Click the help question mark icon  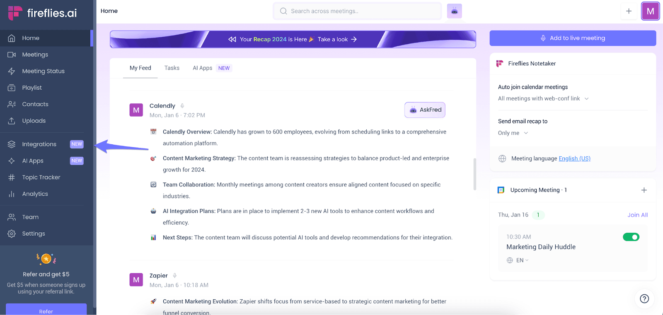coord(644,299)
